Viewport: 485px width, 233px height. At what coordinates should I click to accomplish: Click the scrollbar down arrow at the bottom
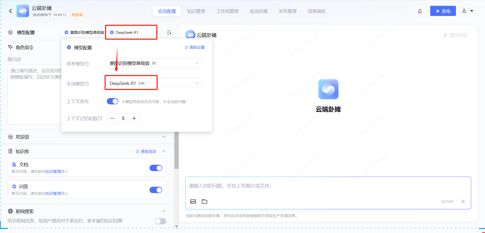click(x=176, y=226)
